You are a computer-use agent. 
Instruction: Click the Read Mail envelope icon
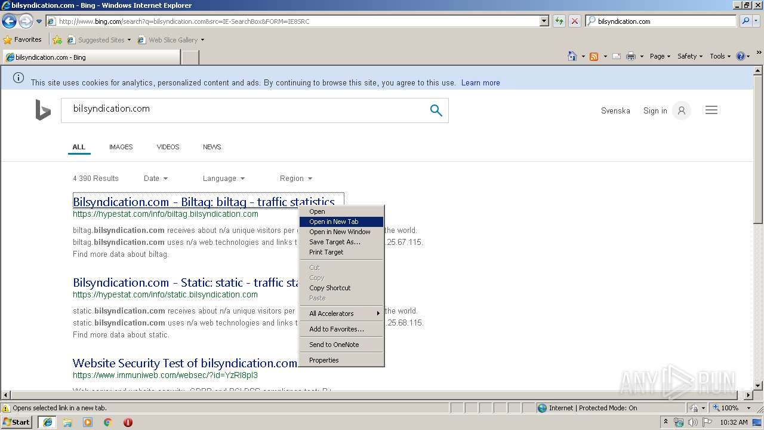pyautogui.click(x=617, y=56)
